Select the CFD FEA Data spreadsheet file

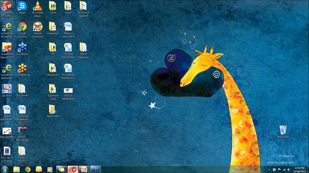click(68, 50)
